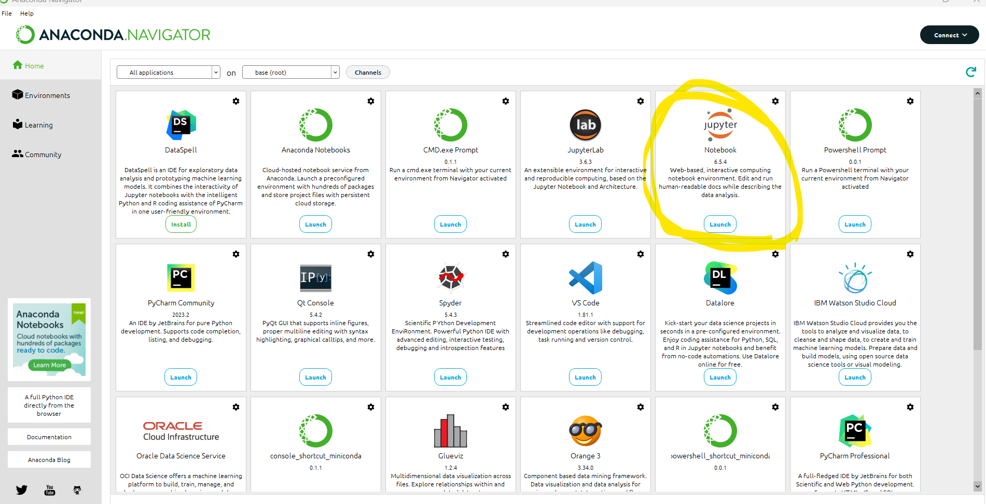Viewport: 986px width, 504px height.
Task: Open the PyCharm Community tile gear options
Action: pyautogui.click(x=236, y=254)
